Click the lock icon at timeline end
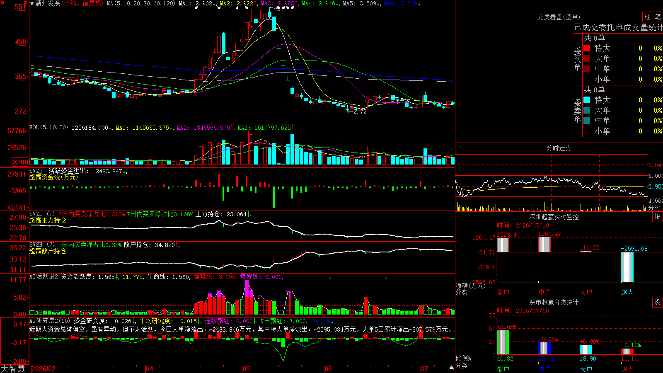Screen dimensions: 663x373 click(451, 368)
